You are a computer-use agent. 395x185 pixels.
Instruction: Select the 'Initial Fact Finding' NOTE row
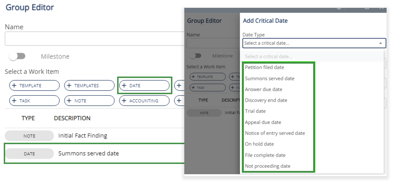(x=83, y=136)
